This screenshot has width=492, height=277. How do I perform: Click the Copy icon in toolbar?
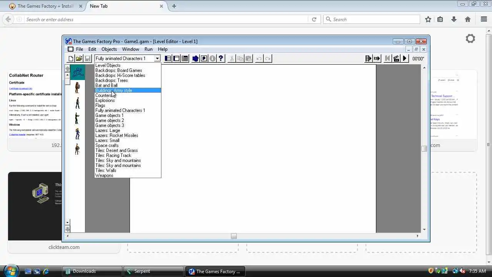tap(240, 58)
